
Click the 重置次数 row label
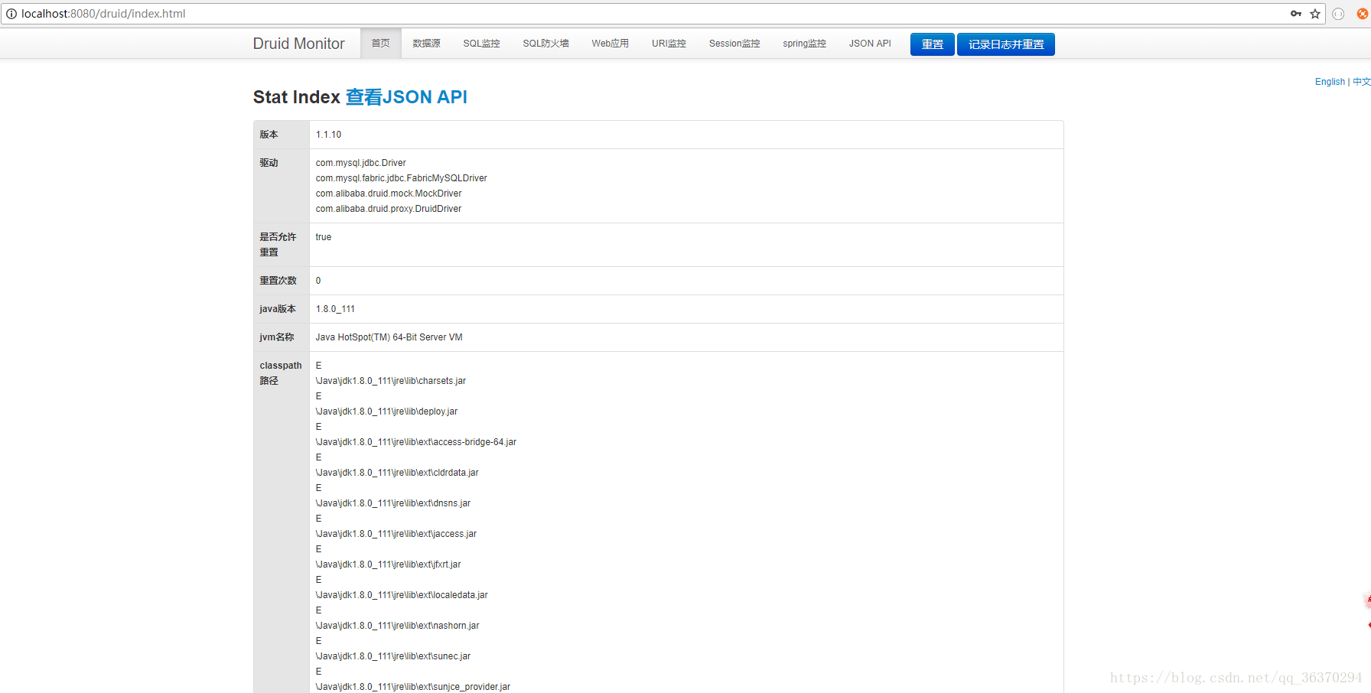point(278,281)
